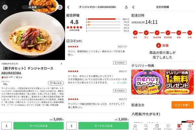Select the 4-star rating bar
195x130 pixels.
click(x=104, y=22)
